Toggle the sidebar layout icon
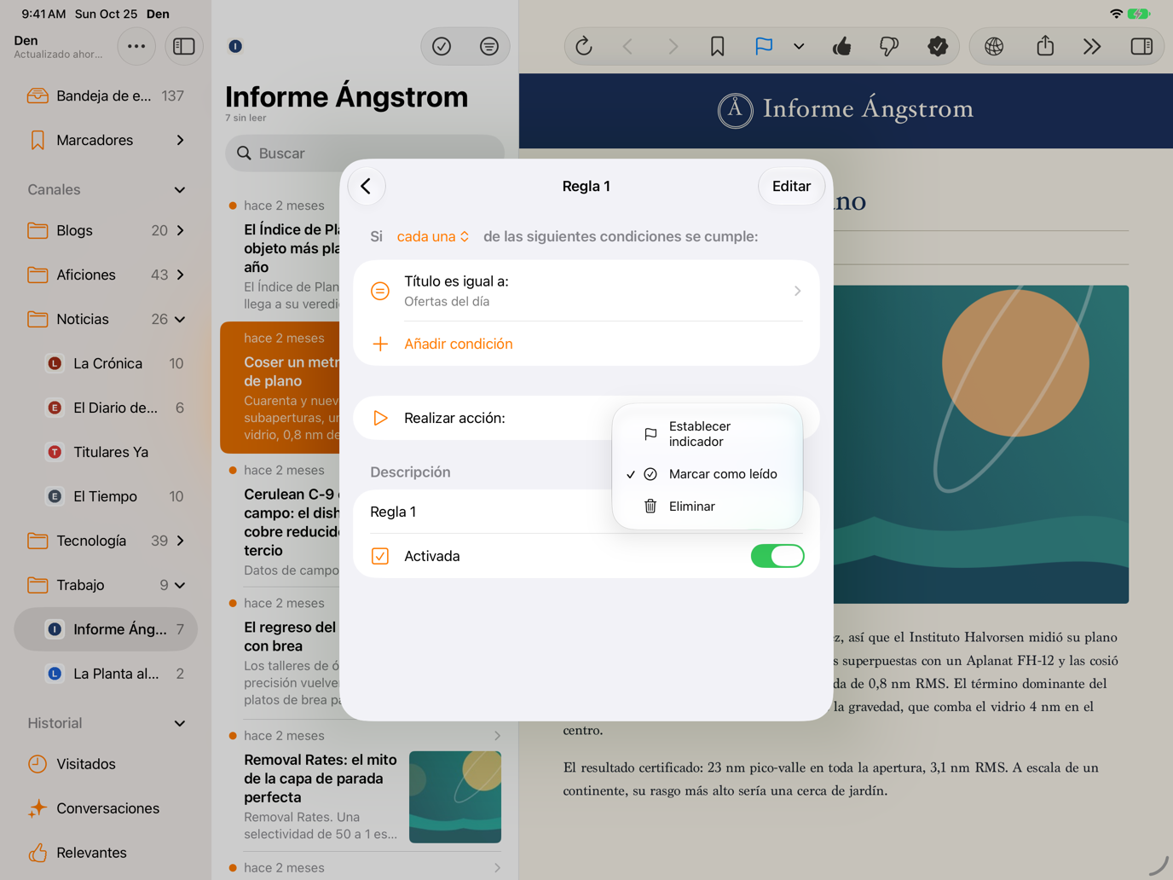1173x880 pixels. (184, 46)
